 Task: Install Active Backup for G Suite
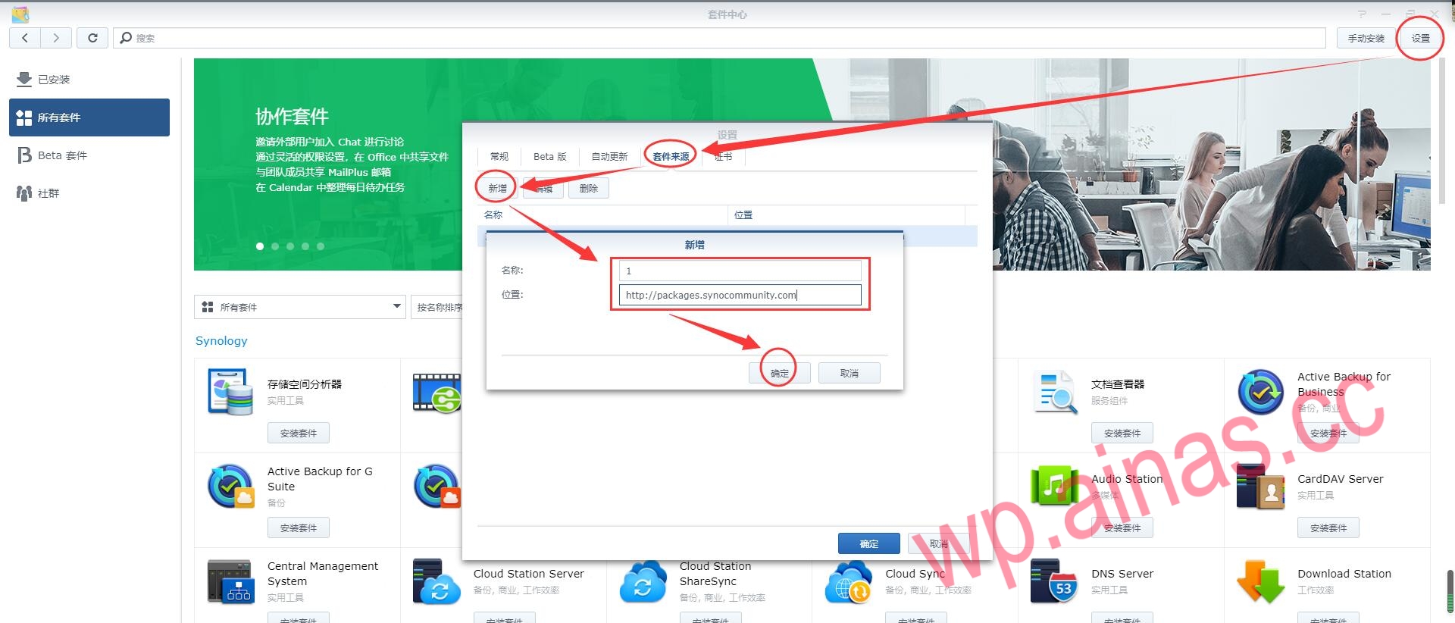(x=299, y=528)
